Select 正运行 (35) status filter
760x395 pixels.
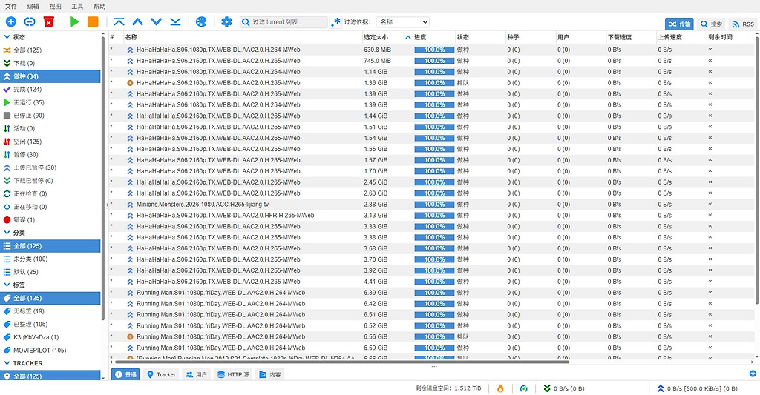(50, 102)
